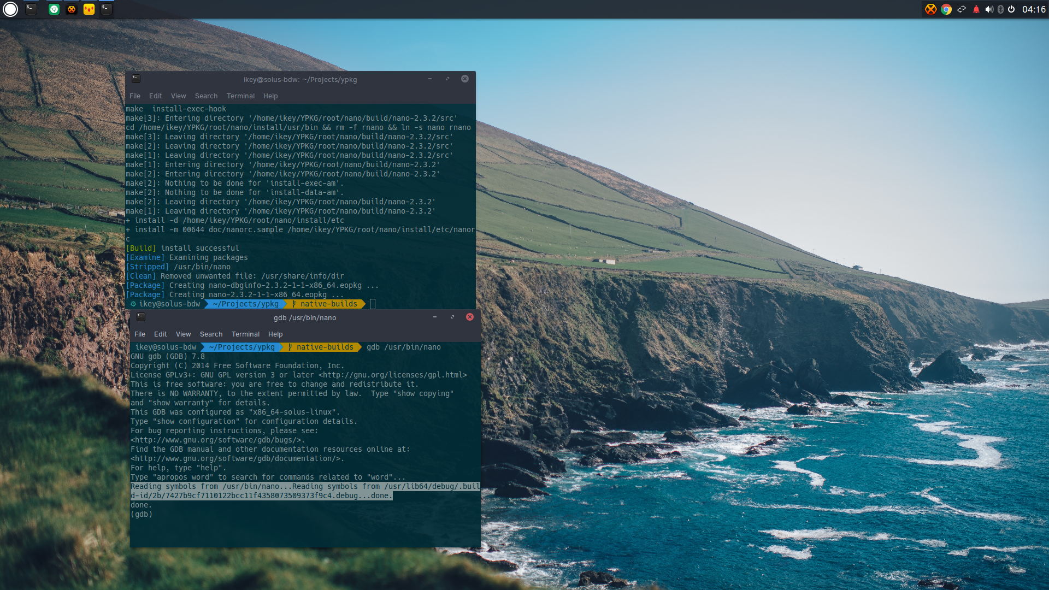Open the network connections arrows icon
1049x590 pixels.
click(x=962, y=9)
